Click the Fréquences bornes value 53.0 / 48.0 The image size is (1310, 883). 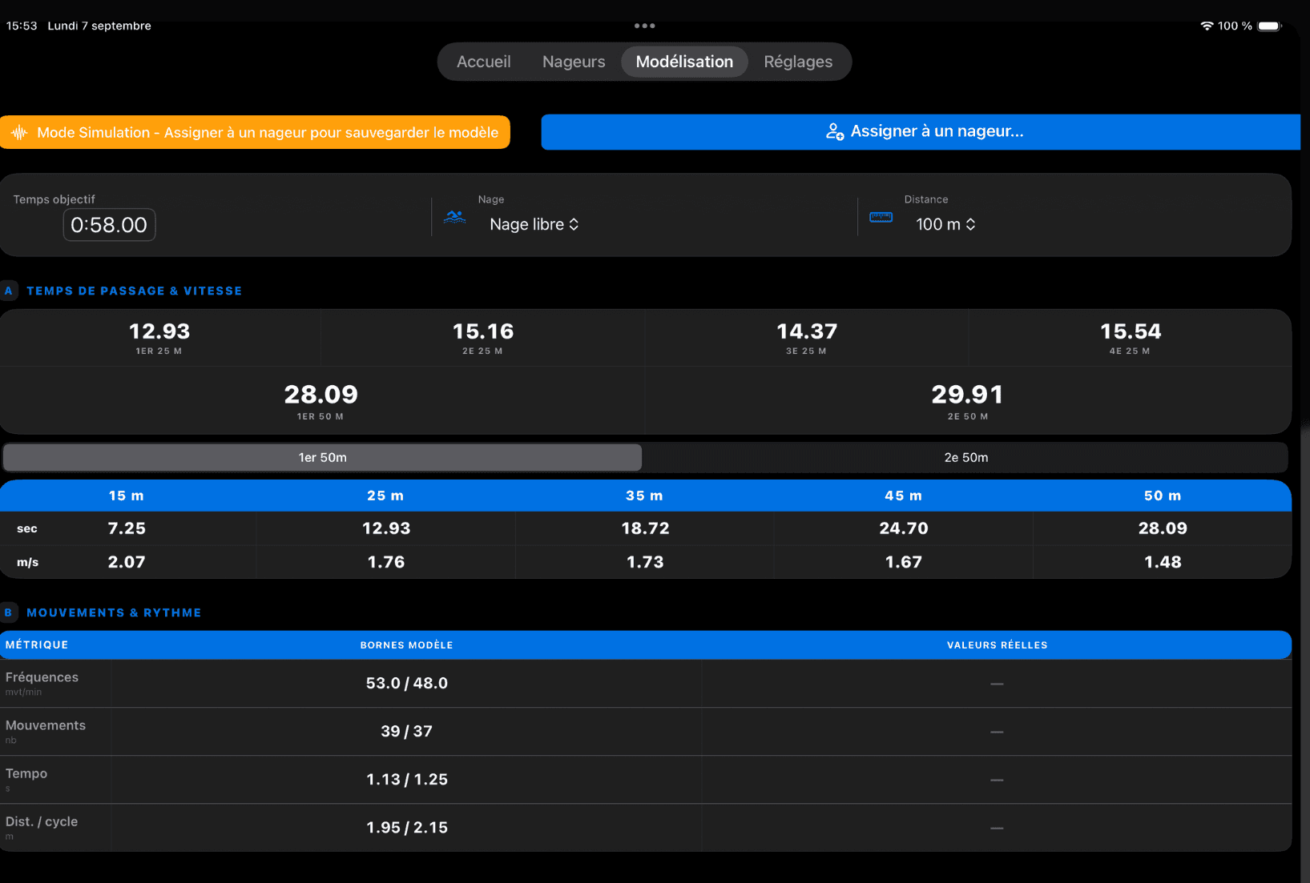[x=407, y=684]
